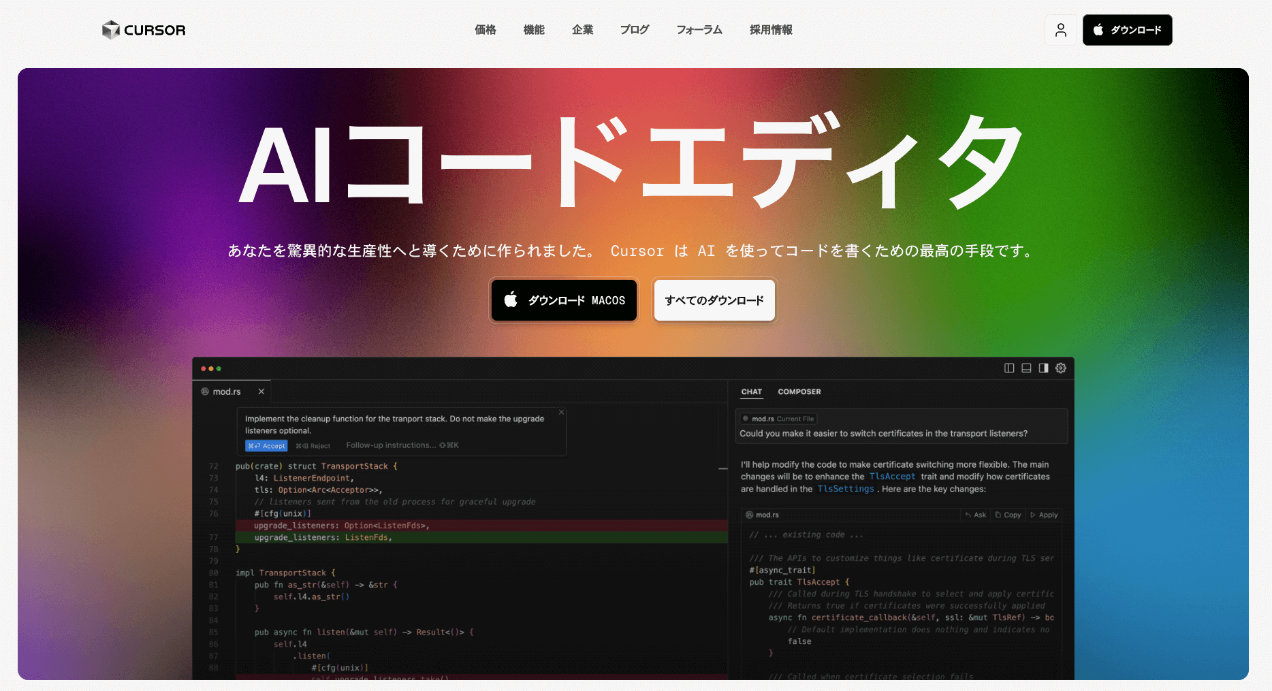
Task: Open the 採用情報 careers page
Action: pyautogui.click(x=771, y=30)
